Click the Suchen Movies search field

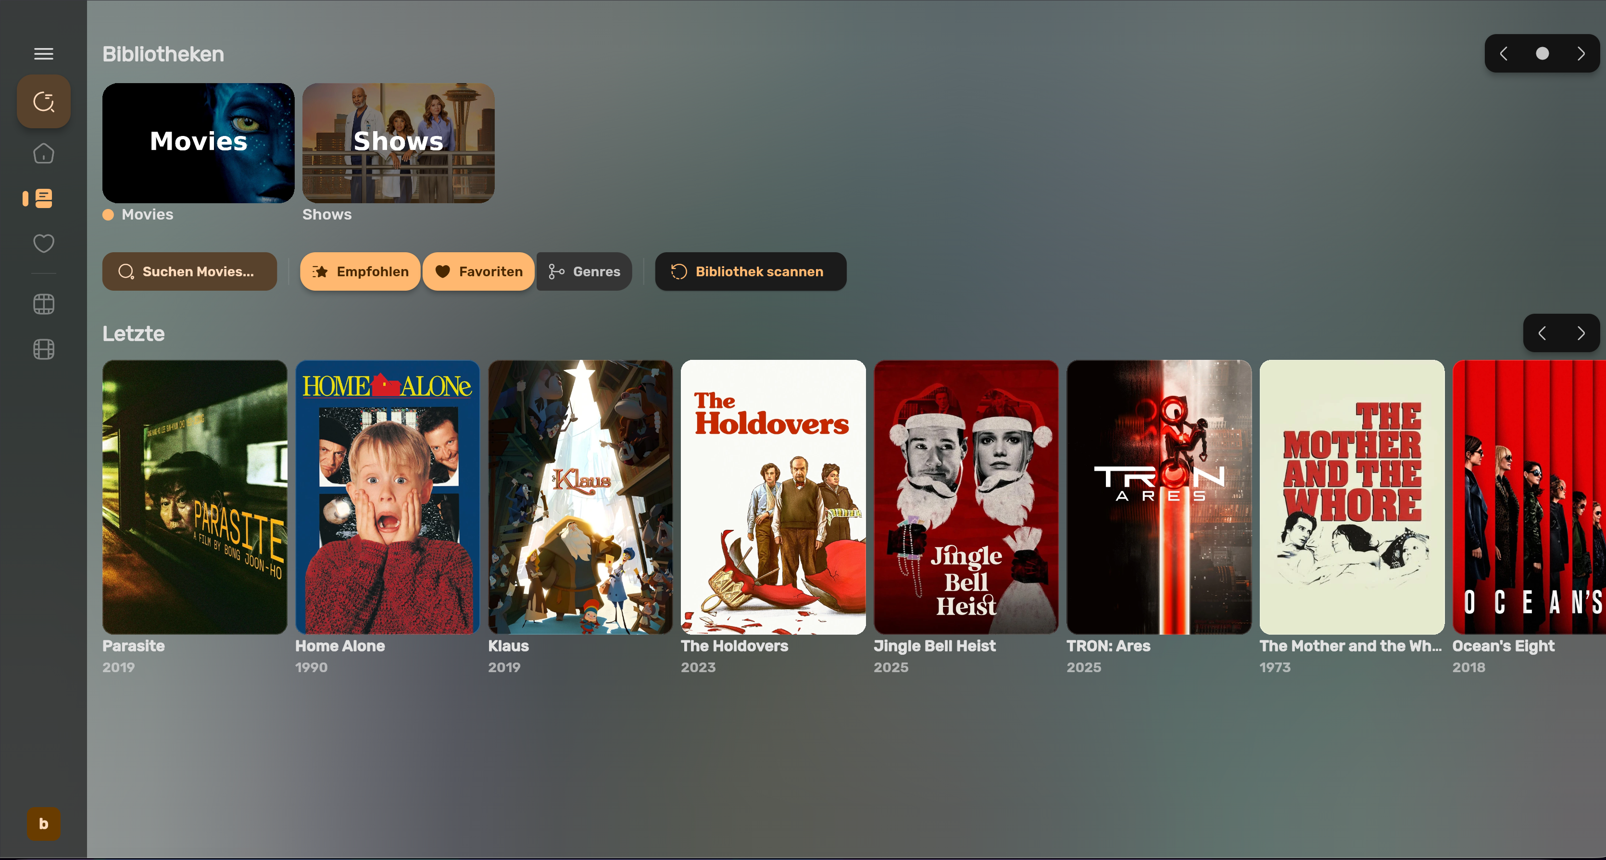189,271
